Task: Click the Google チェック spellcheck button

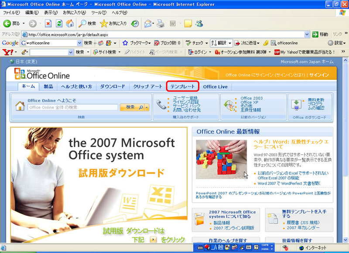Action: click(x=195, y=43)
